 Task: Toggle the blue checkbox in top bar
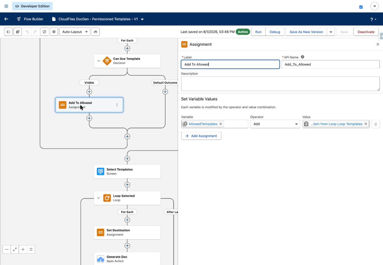[x=361, y=7]
